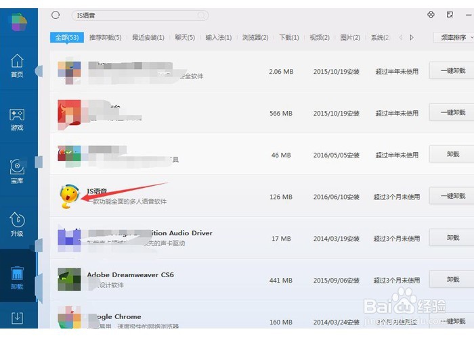Select the Adobe Dreamweaver CS6 name
Image resolution: width=474 pixels, height=338 pixels.
click(x=130, y=274)
